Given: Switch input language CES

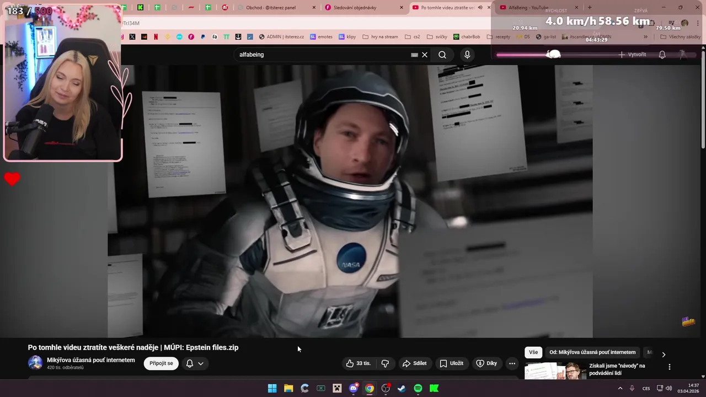Looking at the screenshot, I should pyautogui.click(x=646, y=388).
